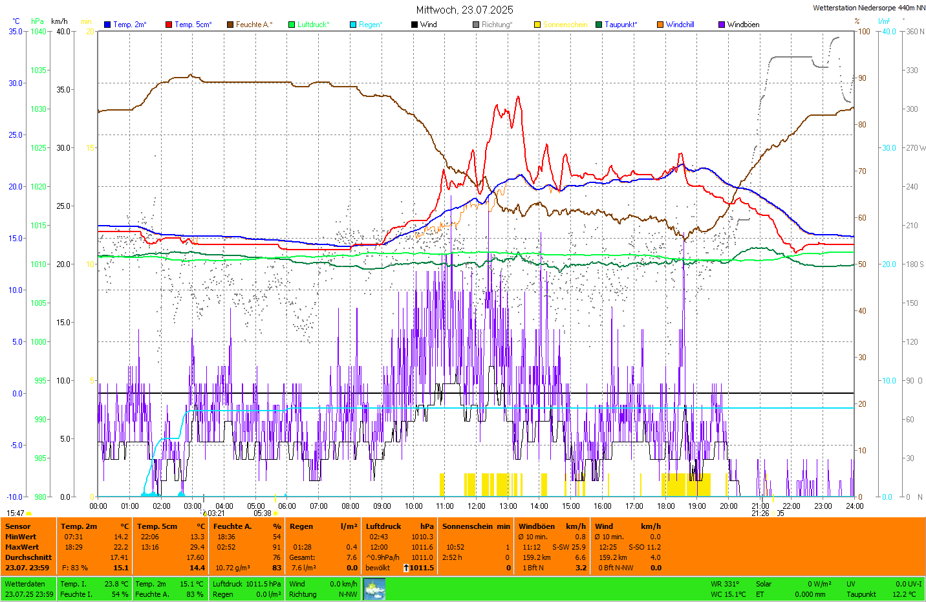Click the sunrise marker icon at 05:38
Viewport: 926px width, 602px height.
tap(275, 513)
